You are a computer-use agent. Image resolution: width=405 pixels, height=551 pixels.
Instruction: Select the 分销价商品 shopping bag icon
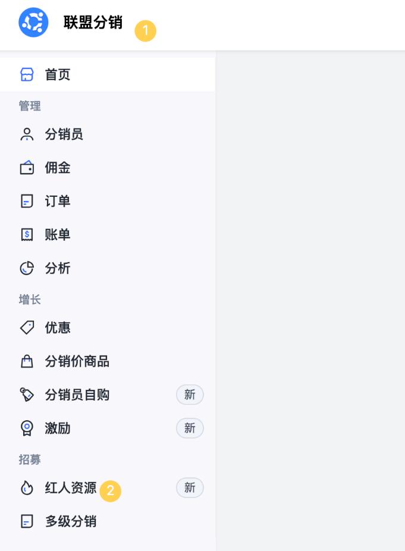(26, 361)
